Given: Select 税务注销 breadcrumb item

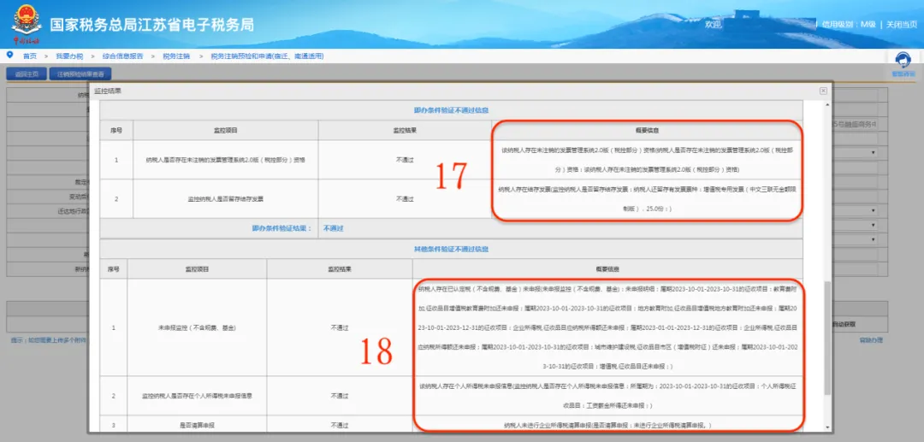Looking at the screenshot, I should coord(176,56).
